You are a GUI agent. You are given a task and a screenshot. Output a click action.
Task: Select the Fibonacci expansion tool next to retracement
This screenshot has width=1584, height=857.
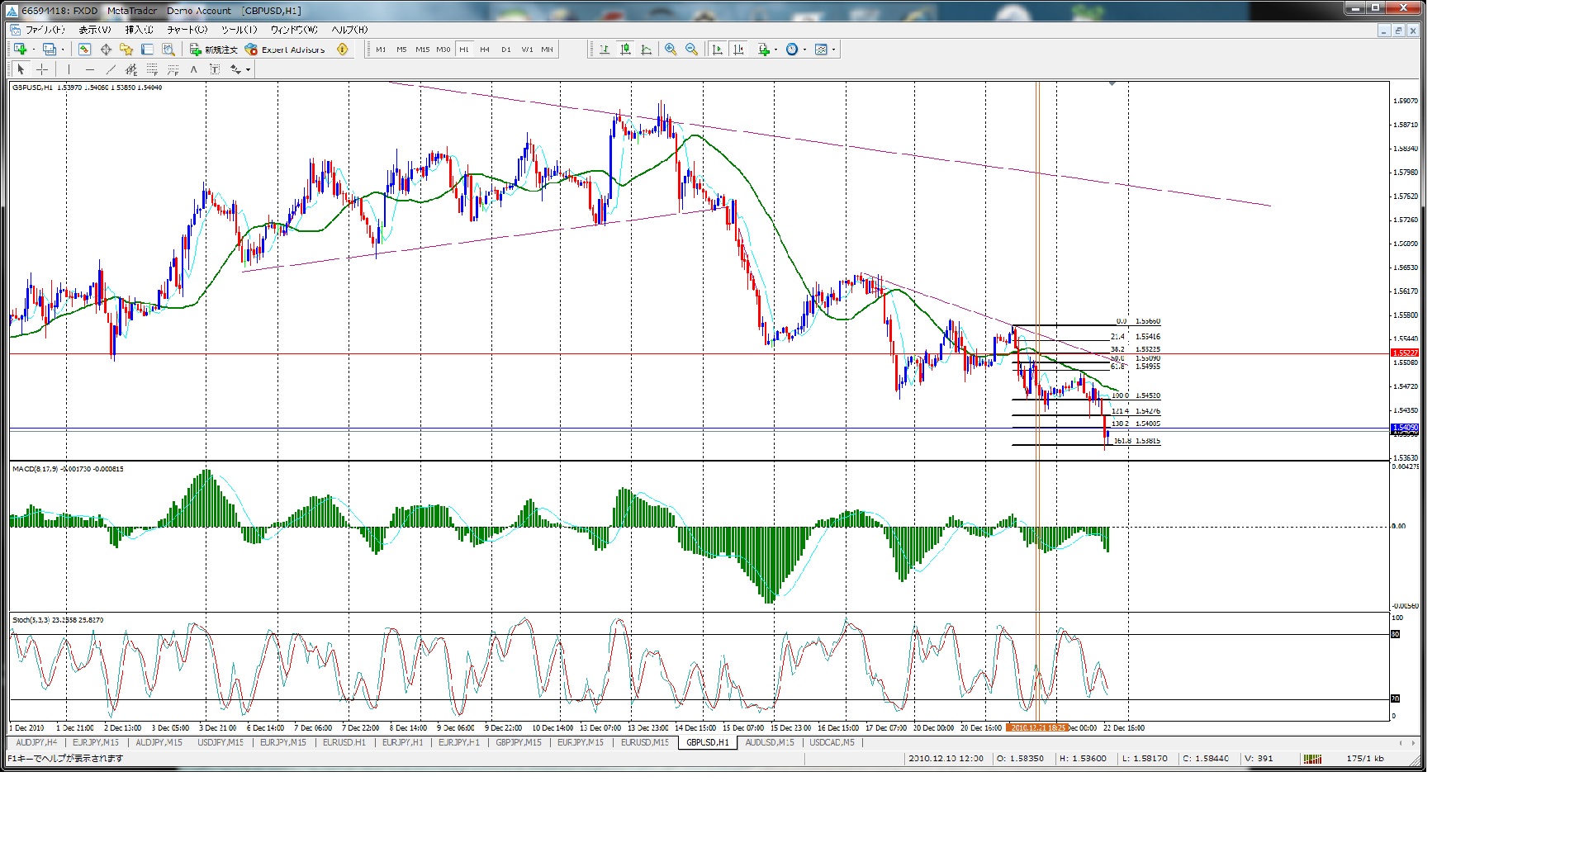point(173,69)
